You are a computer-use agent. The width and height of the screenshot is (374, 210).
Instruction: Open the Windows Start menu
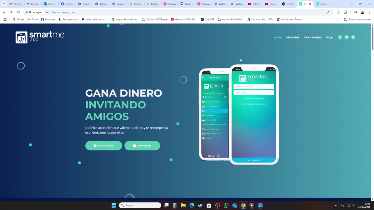[x=114, y=205]
